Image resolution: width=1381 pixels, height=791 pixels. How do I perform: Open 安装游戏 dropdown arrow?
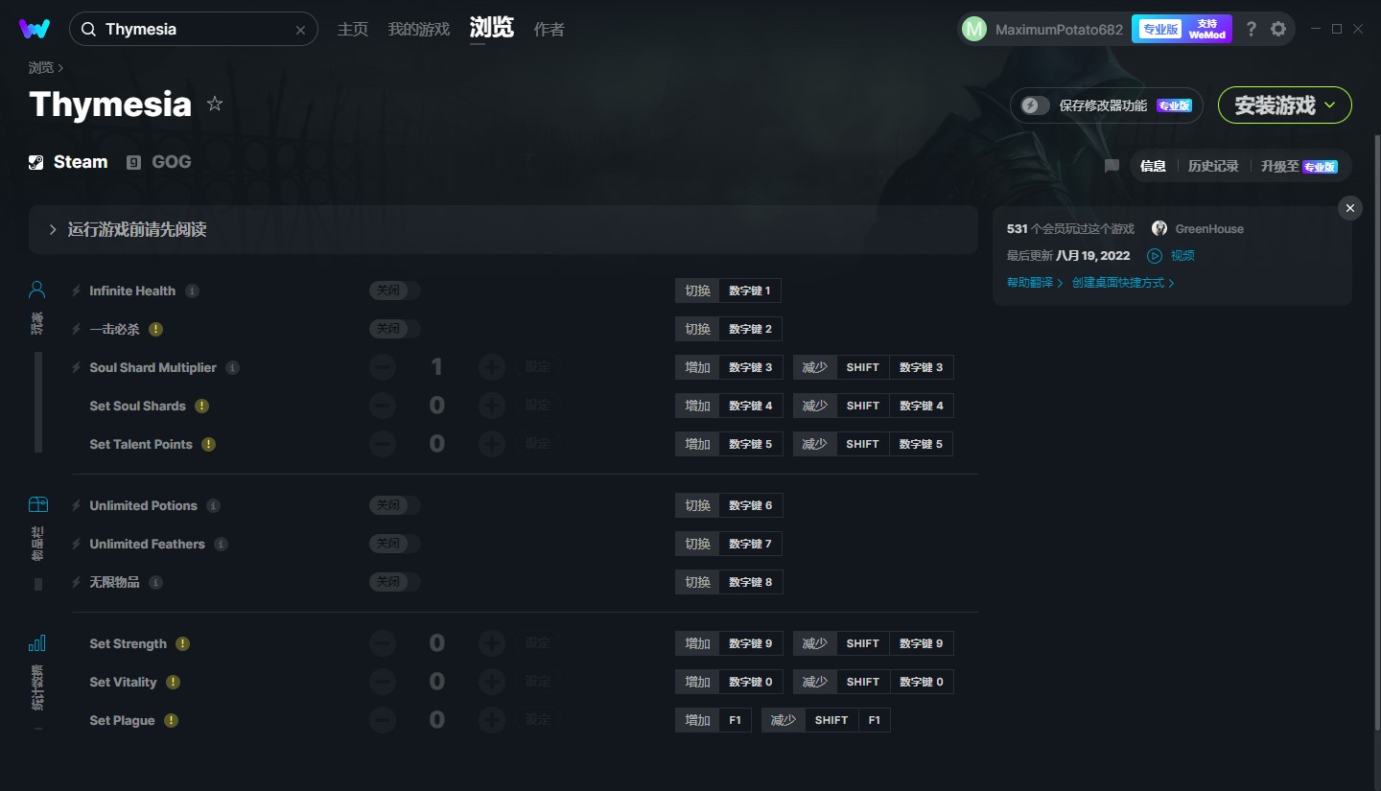click(x=1330, y=105)
